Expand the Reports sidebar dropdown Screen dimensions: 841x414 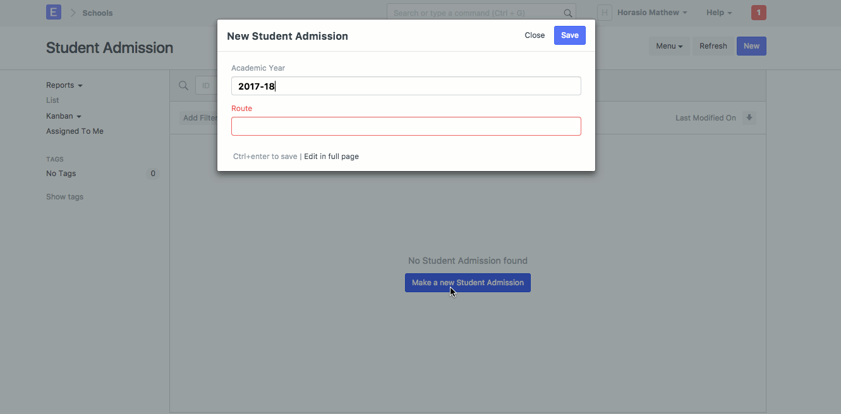tap(64, 85)
